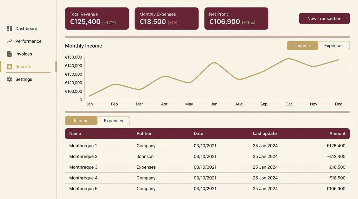
Task: Click the Performance trend line icon
Action: coord(9,41)
